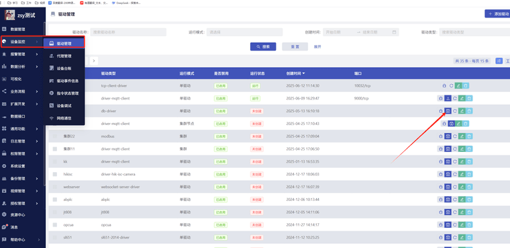510x248 pixels.
Task: Click the refresh icon in the modbus row
Action: click(455, 136)
